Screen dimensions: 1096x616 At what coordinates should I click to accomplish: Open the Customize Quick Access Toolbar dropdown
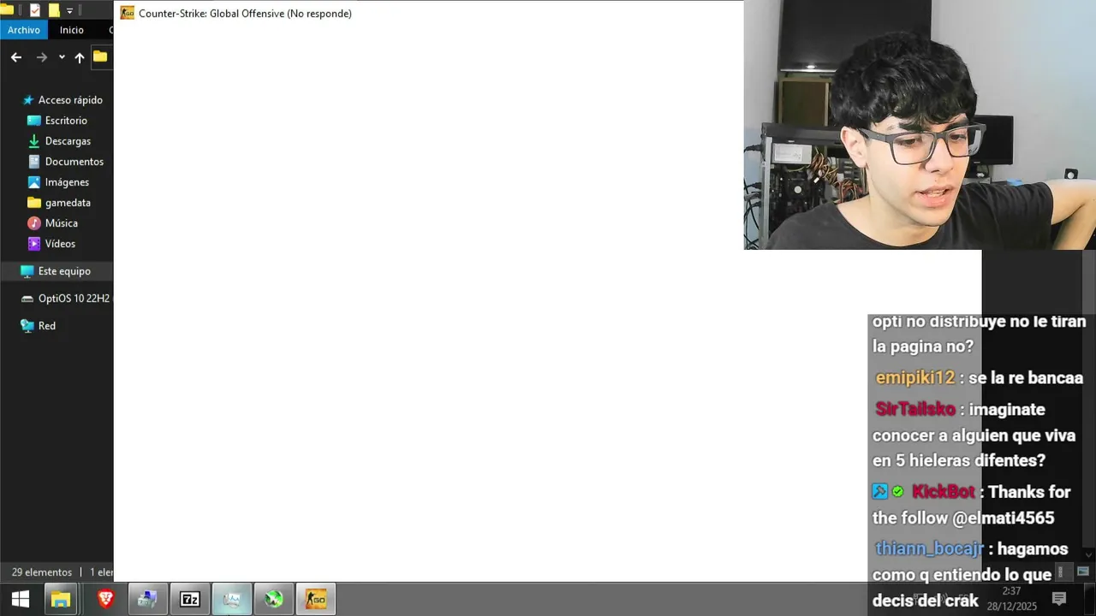click(69, 11)
